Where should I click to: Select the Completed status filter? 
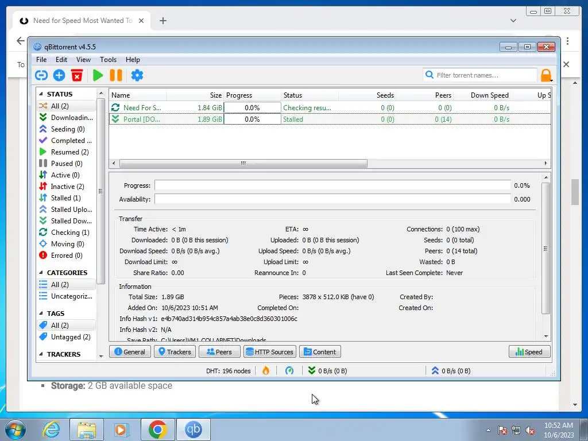click(67, 141)
